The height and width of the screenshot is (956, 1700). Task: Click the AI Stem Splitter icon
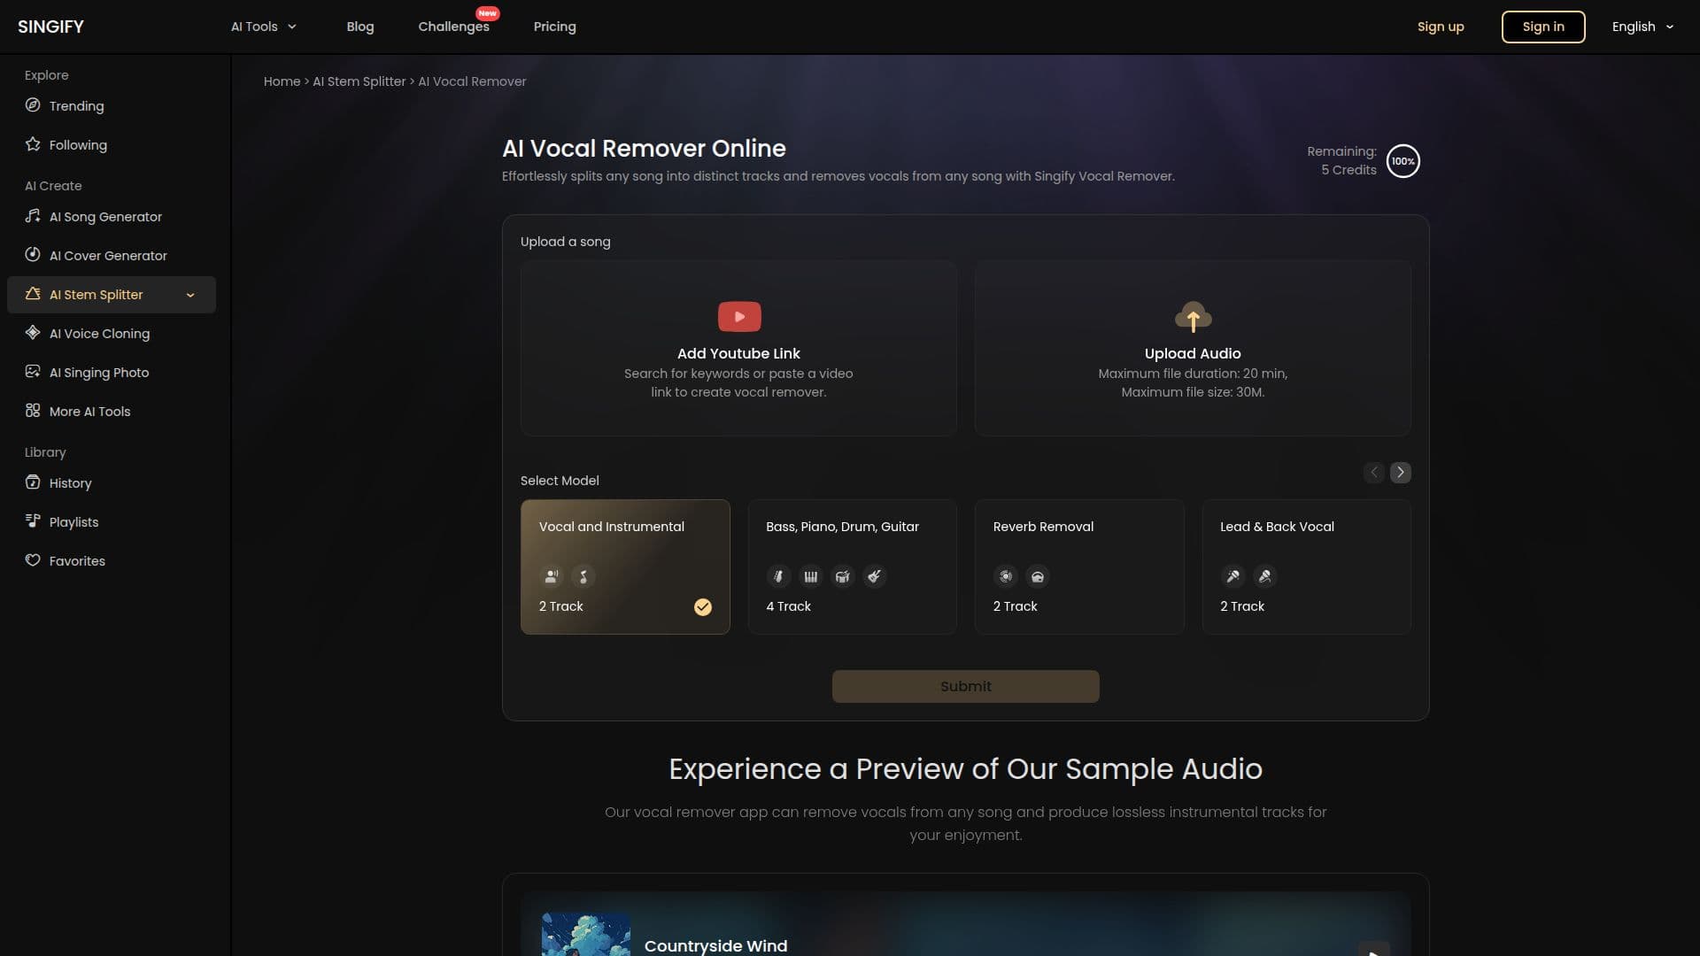(x=33, y=294)
